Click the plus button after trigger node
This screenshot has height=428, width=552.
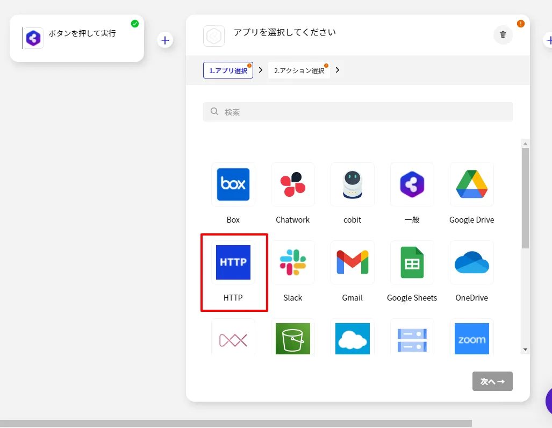click(x=165, y=40)
